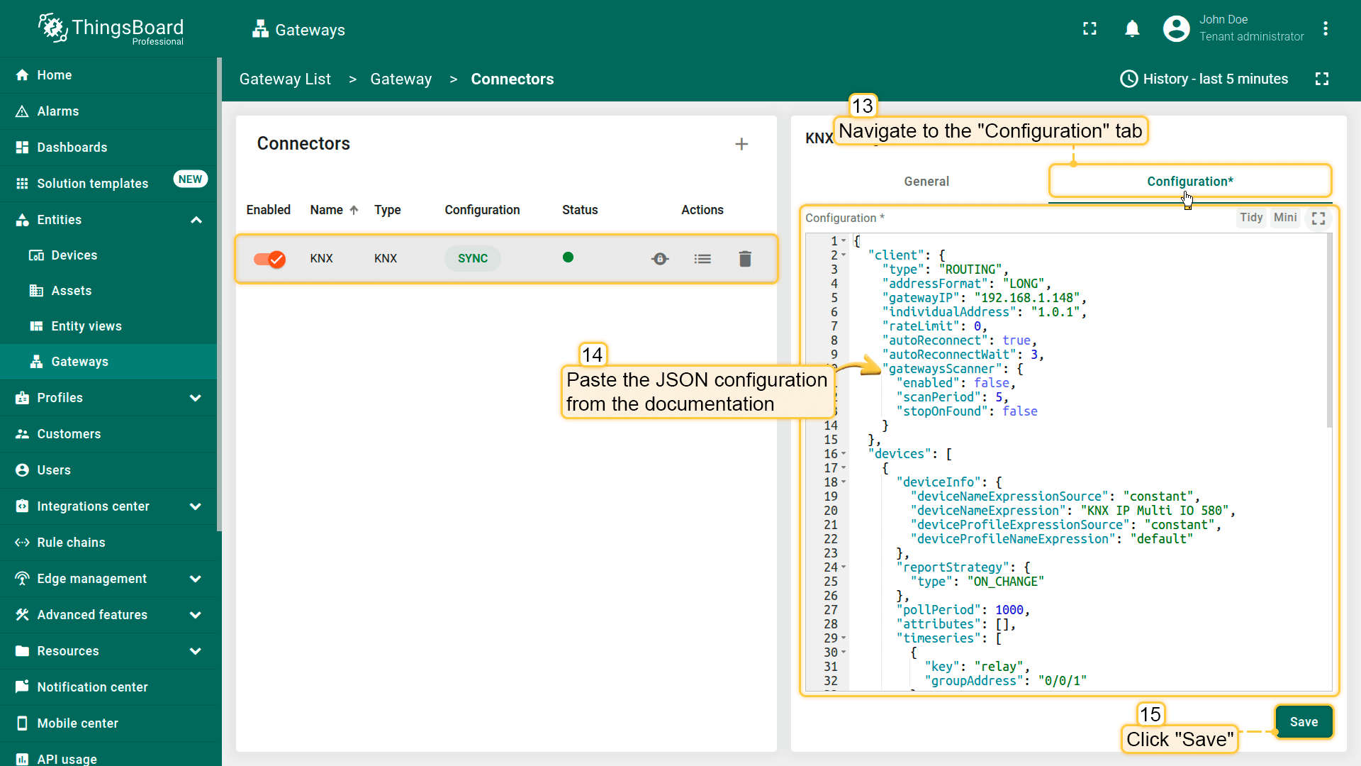Click the Save button

tap(1303, 722)
